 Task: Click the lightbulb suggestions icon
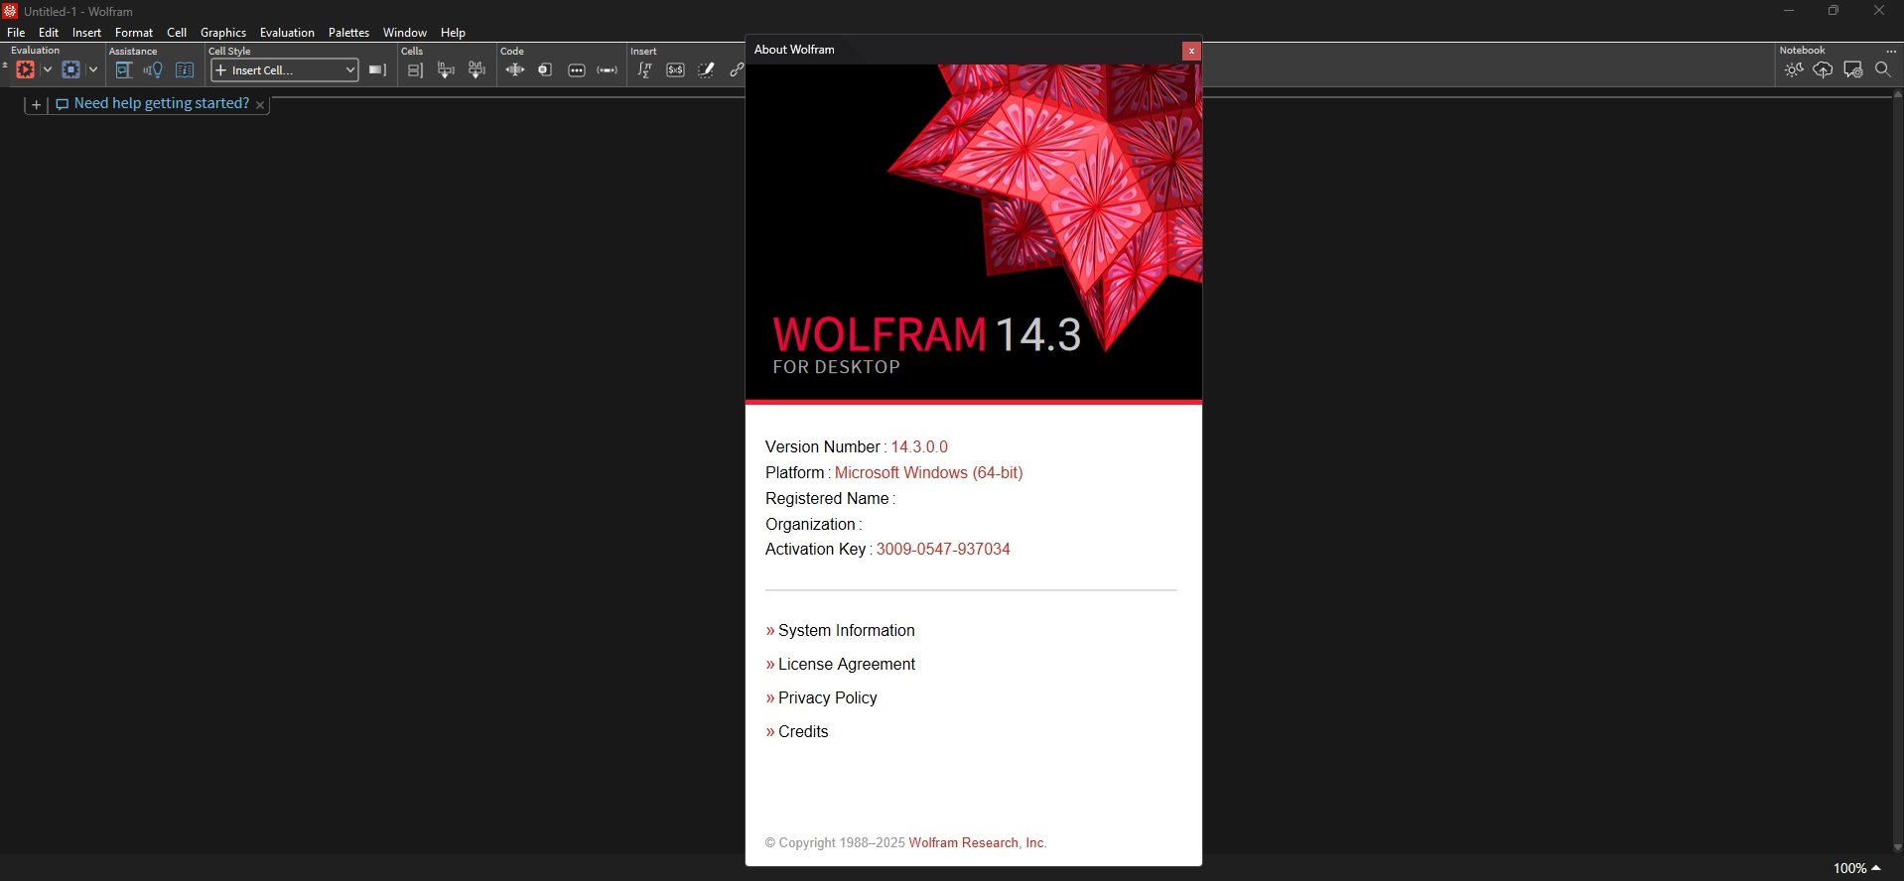tap(153, 70)
